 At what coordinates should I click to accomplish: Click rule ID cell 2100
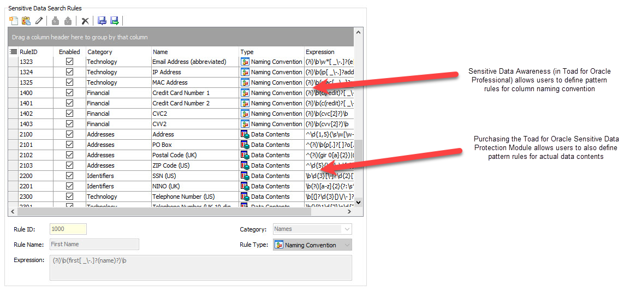pyautogui.click(x=35, y=134)
